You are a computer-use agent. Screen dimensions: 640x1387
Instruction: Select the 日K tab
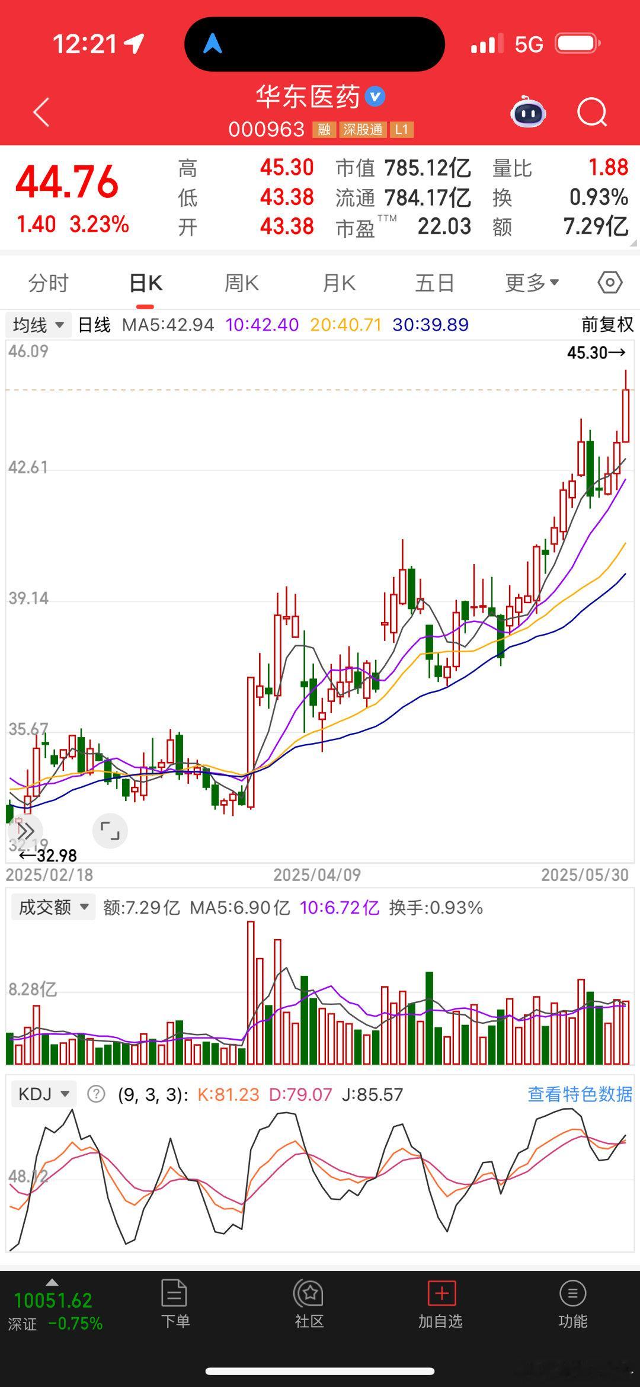(x=146, y=283)
